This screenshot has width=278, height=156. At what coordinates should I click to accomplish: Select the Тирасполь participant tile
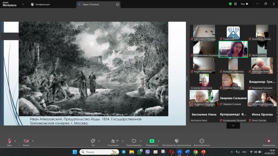(x=233, y=33)
